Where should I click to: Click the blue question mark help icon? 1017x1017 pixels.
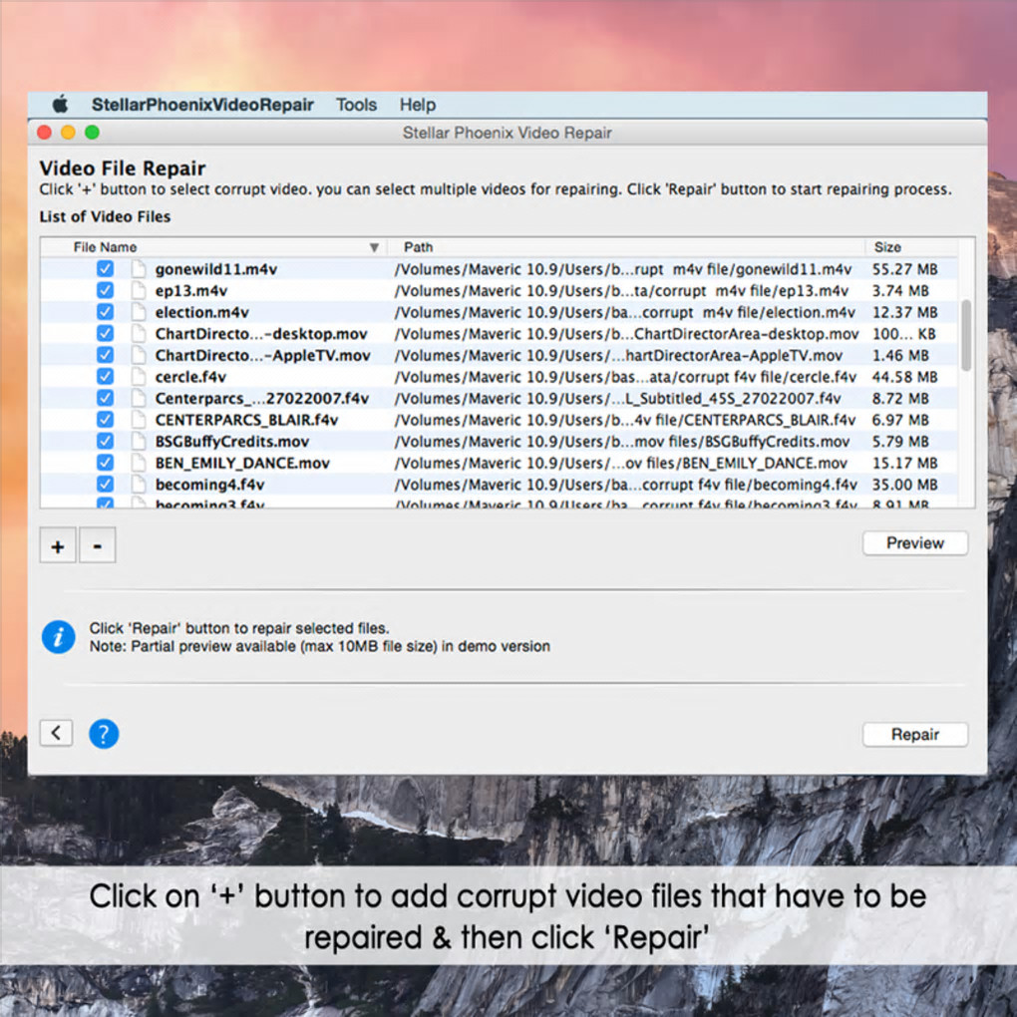coord(104,734)
